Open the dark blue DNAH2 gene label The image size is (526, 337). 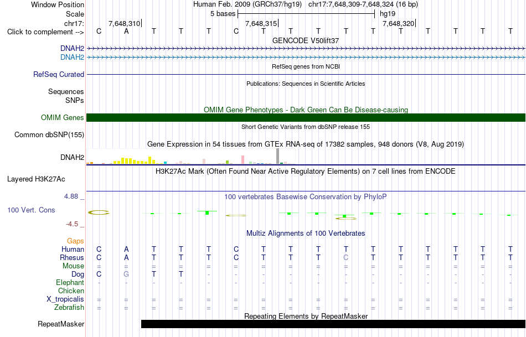(x=72, y=49)
